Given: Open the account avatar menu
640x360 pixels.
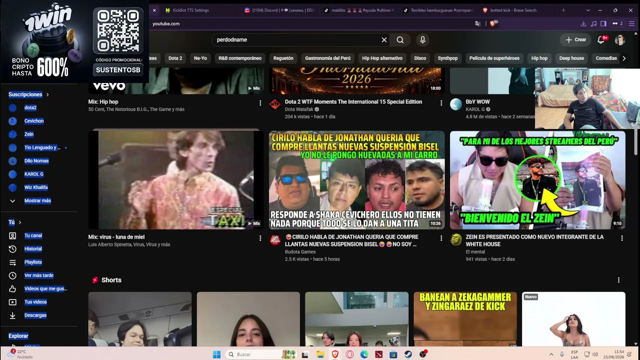Looking at the screenshot, I should pos(620,39).
